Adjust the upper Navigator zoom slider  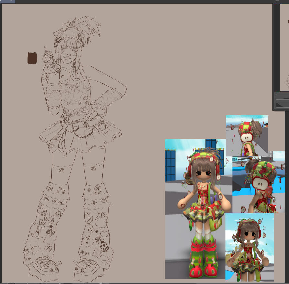282,97
